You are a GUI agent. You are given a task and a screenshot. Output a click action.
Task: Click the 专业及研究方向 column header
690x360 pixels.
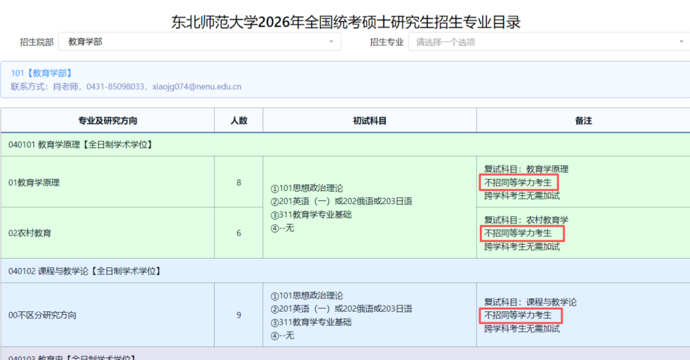pyautogui.click(x=107, y=121)
